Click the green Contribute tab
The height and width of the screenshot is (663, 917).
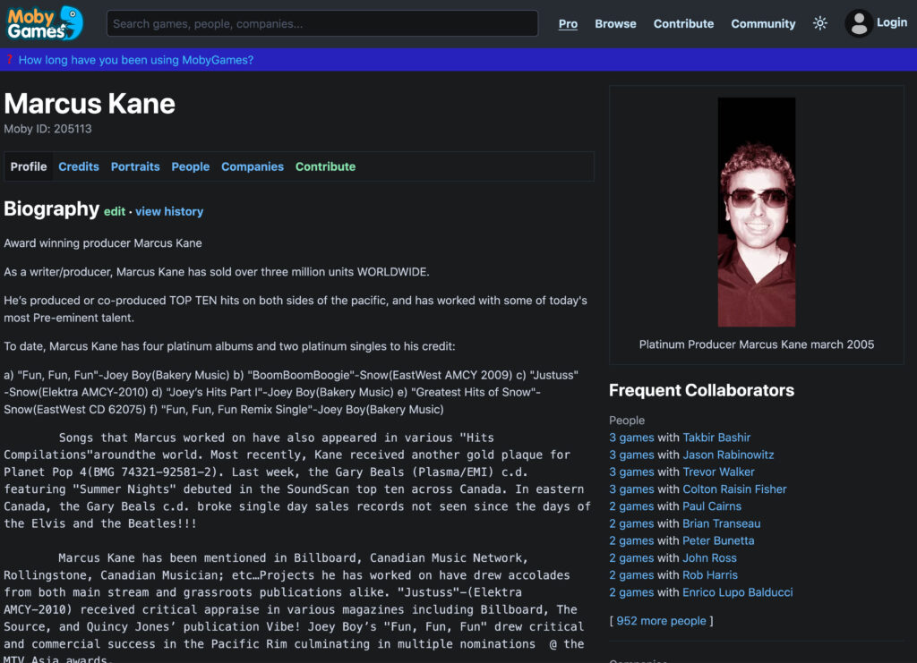point(325,166)
